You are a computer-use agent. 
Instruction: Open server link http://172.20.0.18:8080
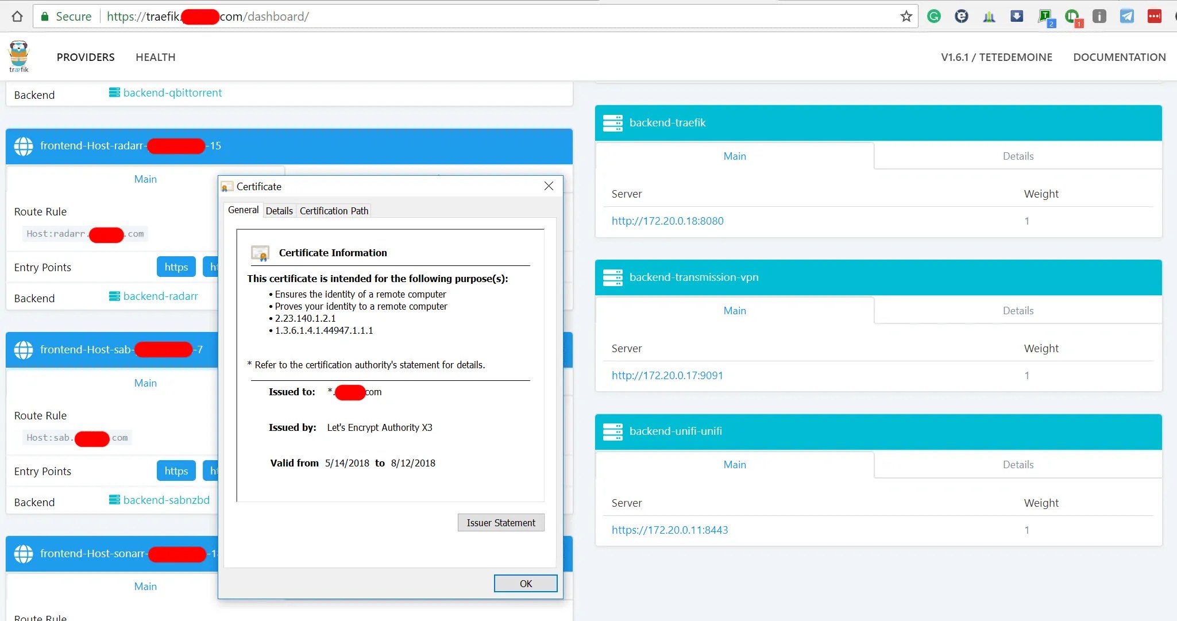667,221
